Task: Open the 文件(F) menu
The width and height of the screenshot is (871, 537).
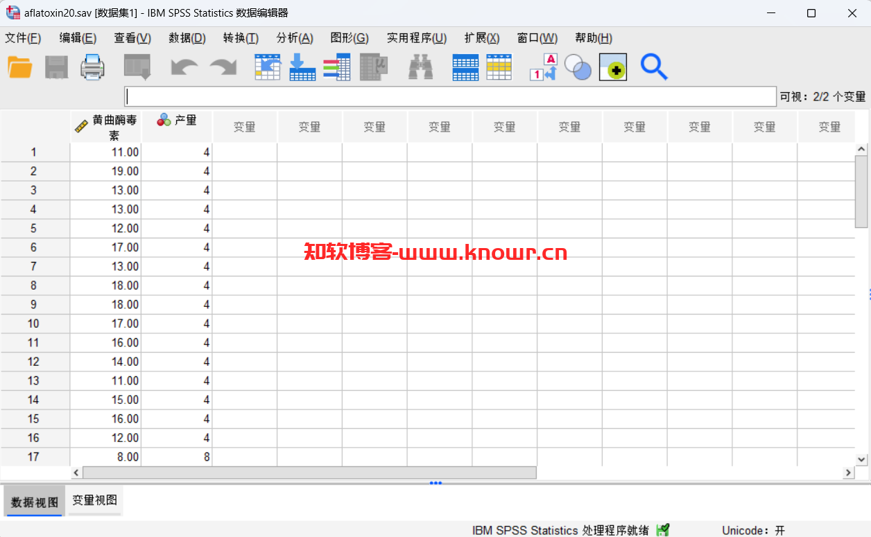Action: point(23,38)
